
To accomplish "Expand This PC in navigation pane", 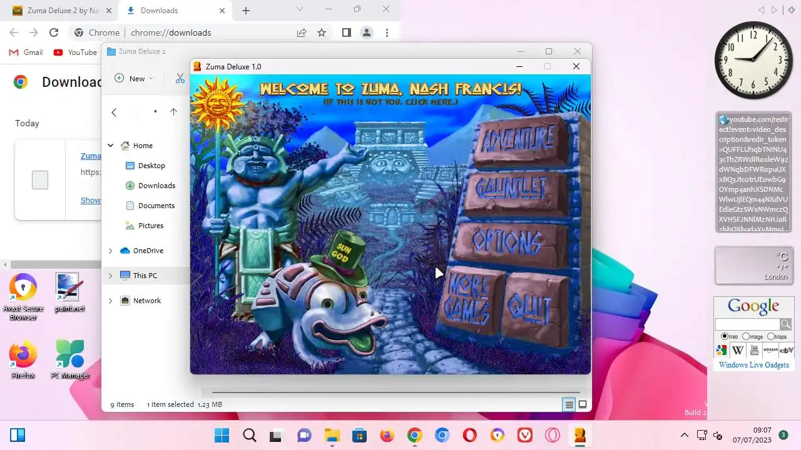I will coord(111,276).
